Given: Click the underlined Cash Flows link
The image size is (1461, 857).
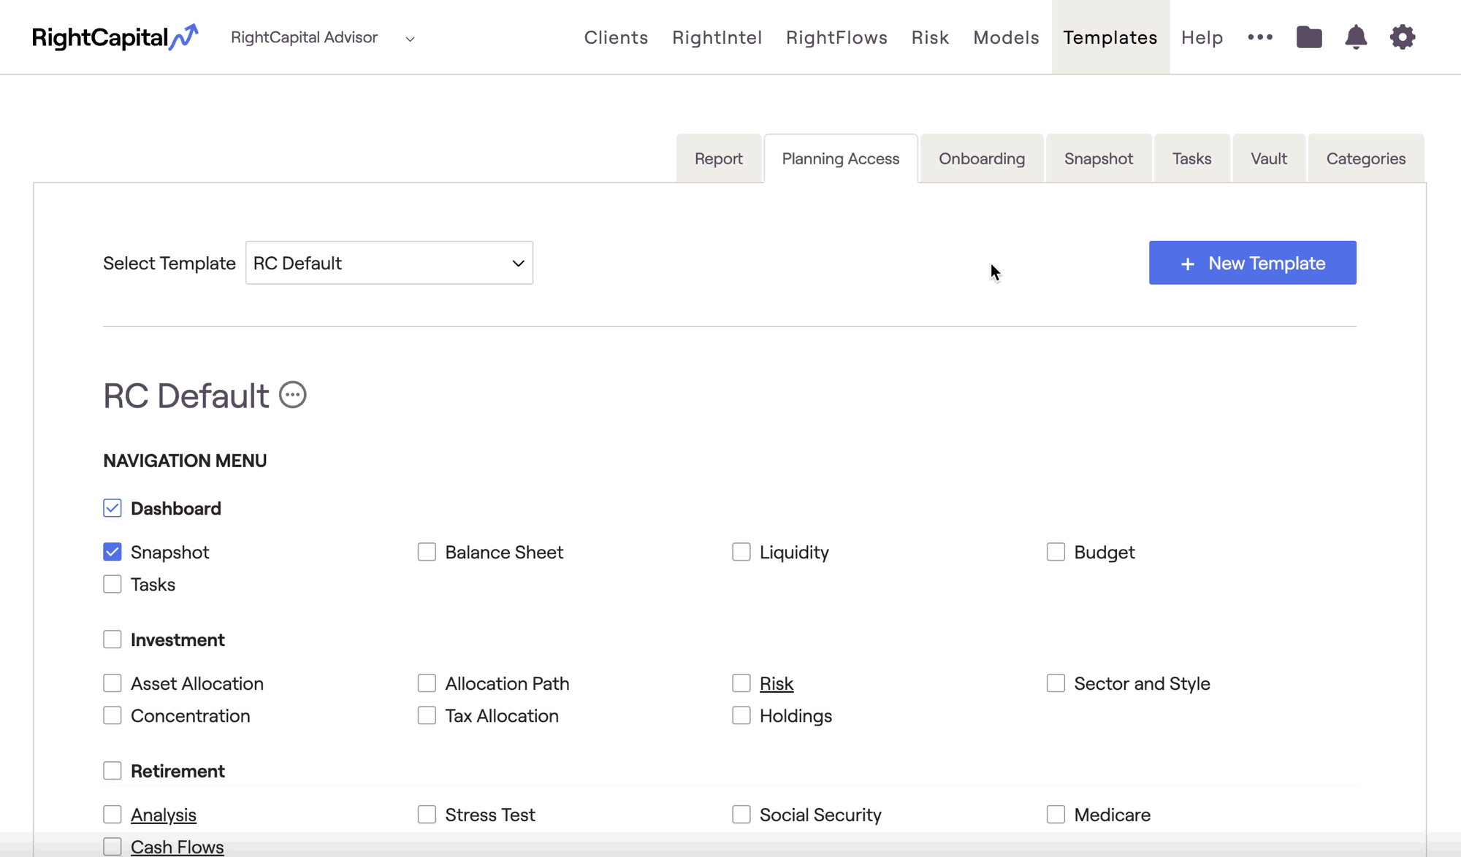Looking at the screenshot, I should 178,847.
